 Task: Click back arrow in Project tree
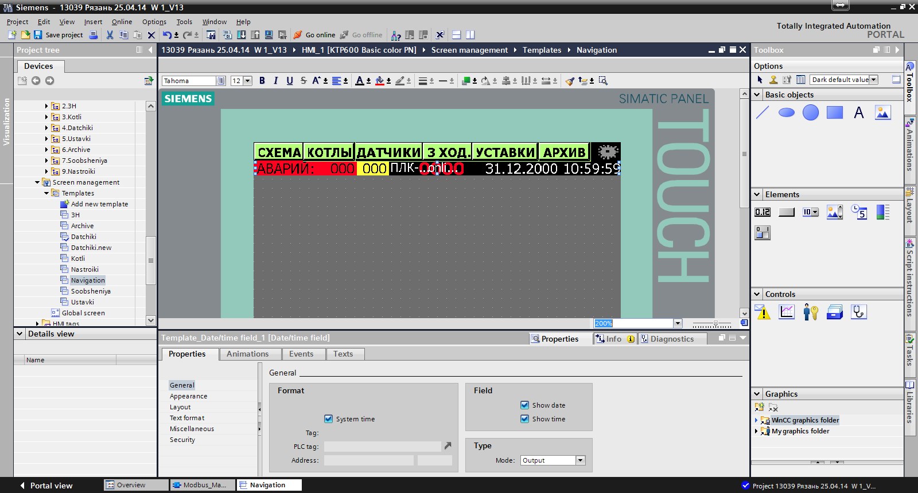pyautogui.click(x=36, y=81)
